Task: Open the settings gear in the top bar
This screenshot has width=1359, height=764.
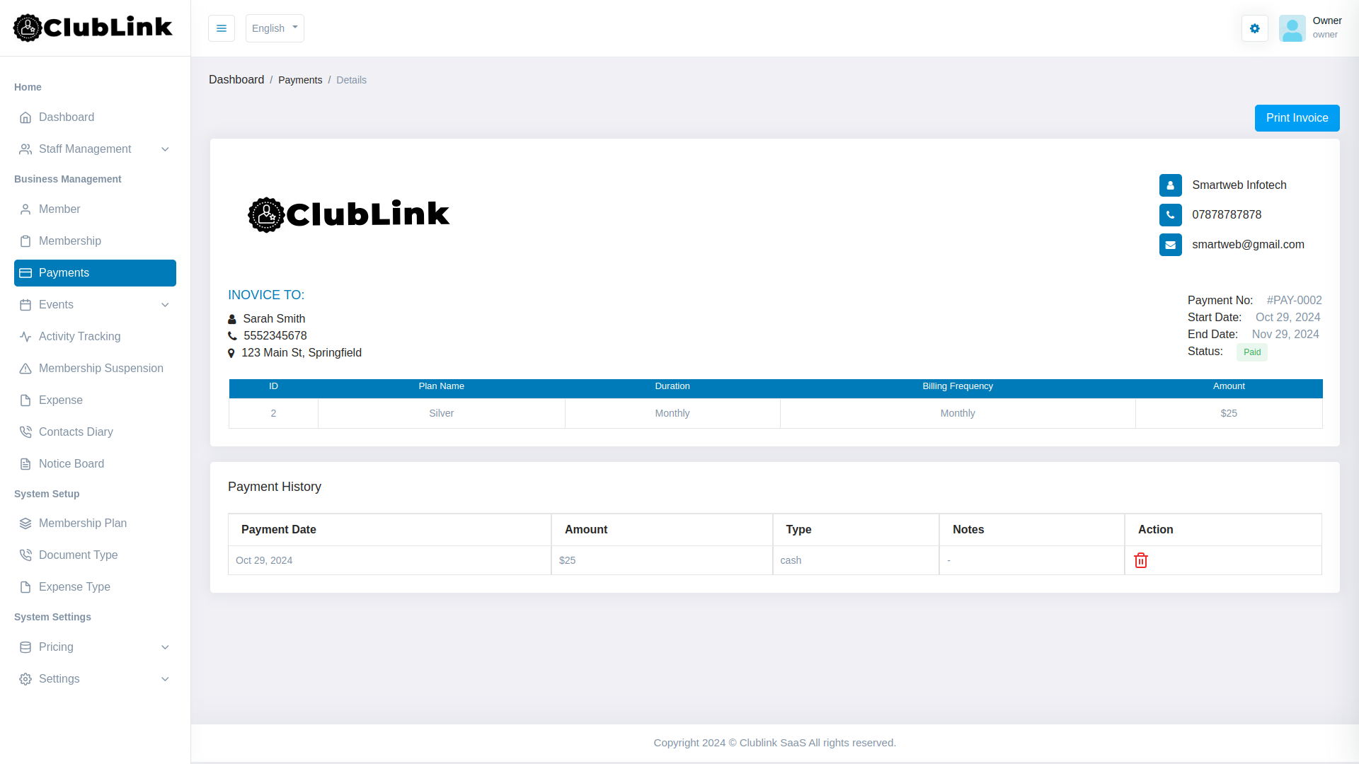Action: click(1254, 28)
